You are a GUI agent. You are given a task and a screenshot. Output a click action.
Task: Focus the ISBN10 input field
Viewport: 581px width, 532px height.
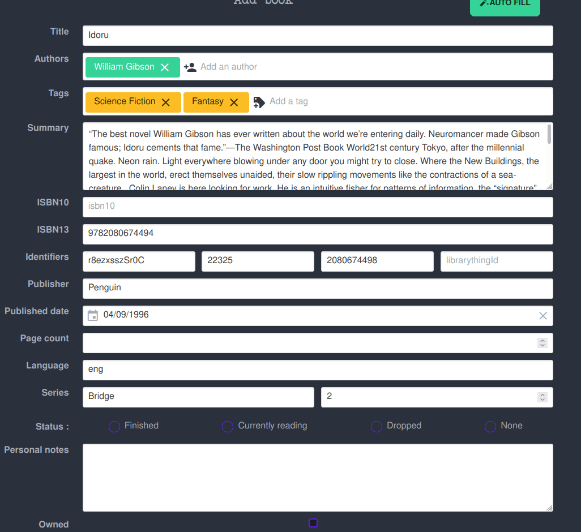click(317, 207)
